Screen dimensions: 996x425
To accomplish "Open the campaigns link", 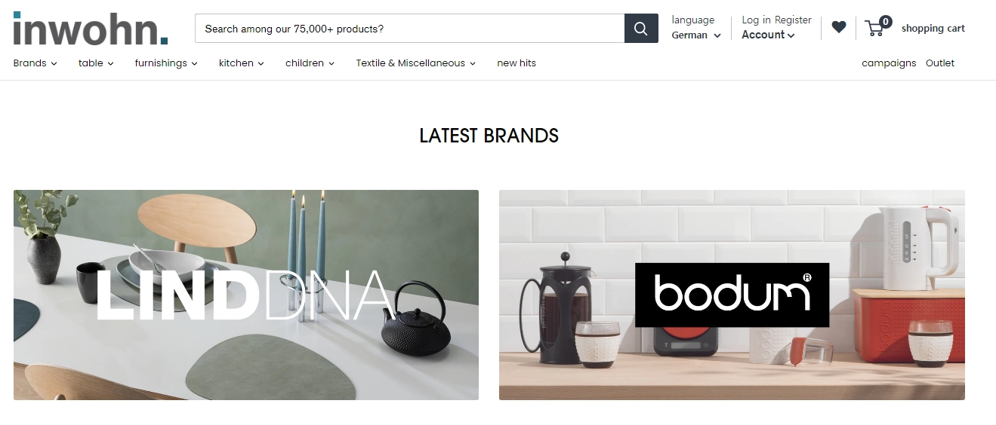I will (x=889, y=63).
